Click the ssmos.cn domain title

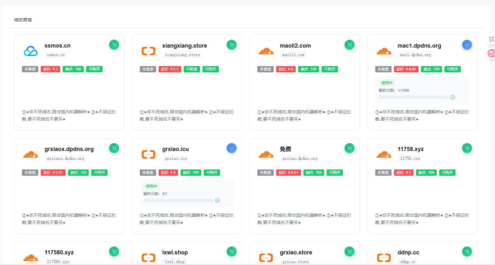click(57, 46)
